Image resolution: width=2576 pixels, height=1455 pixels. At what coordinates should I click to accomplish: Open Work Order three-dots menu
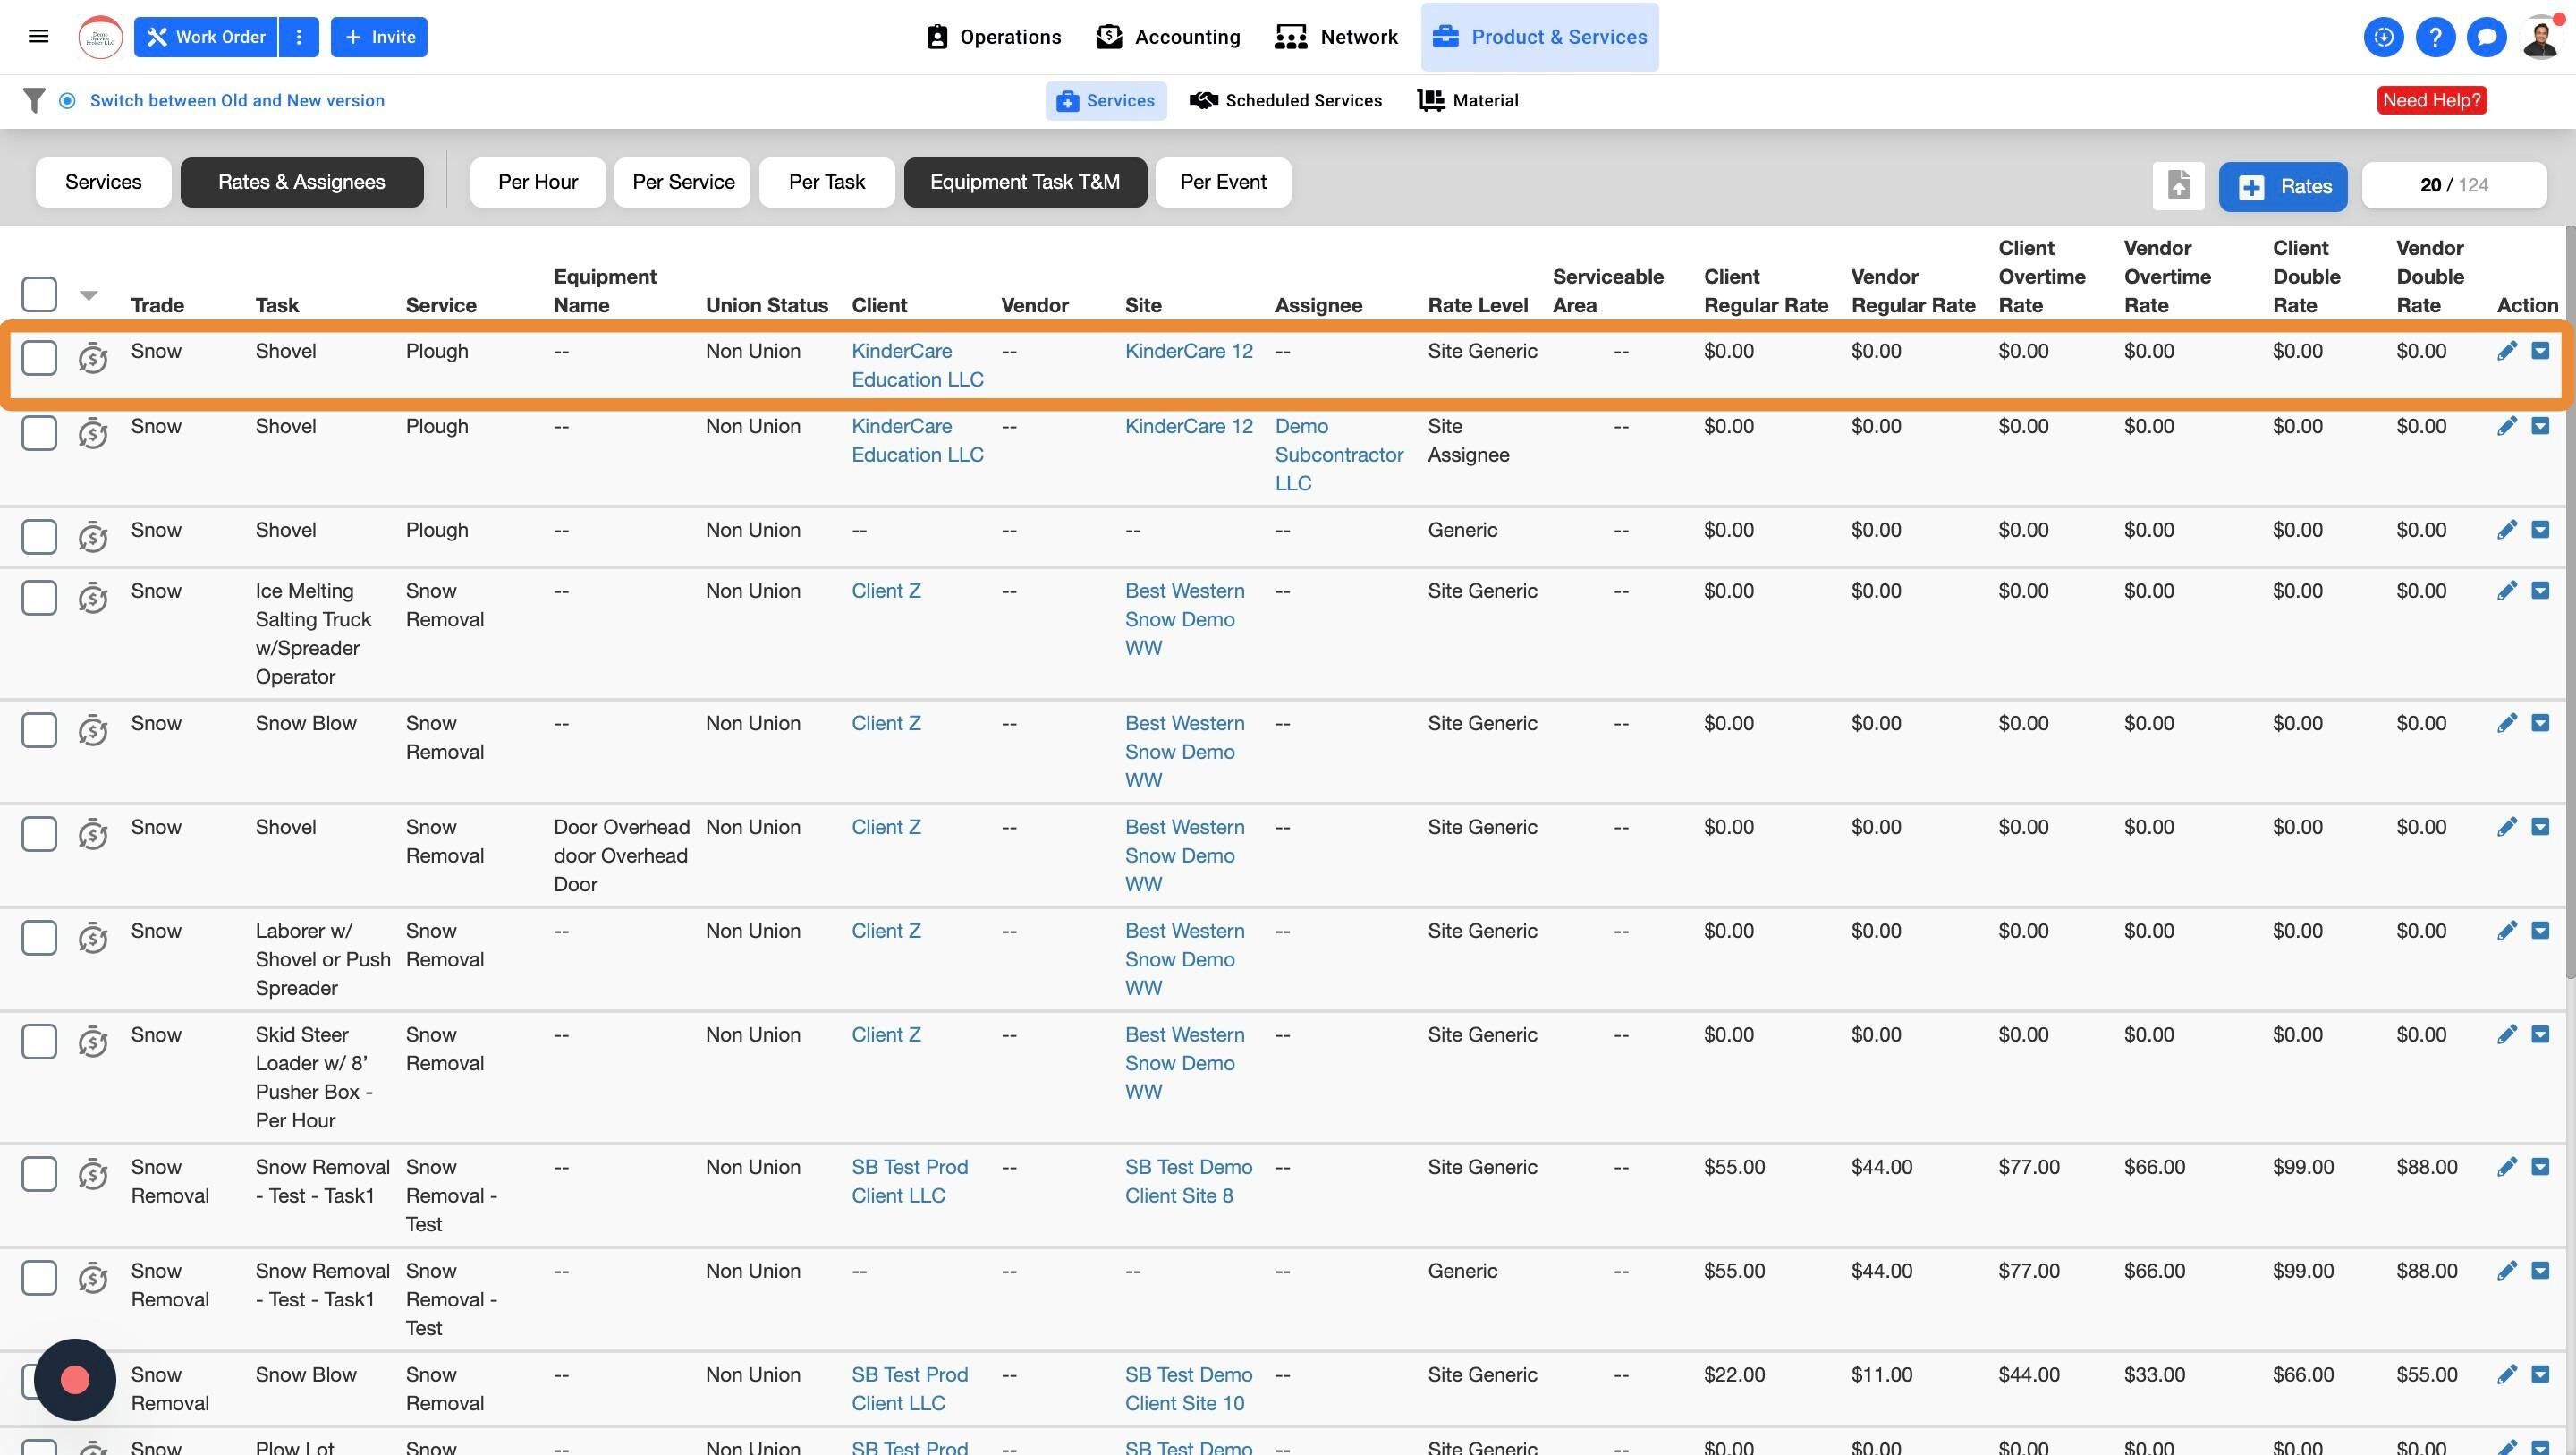(x=298, y=37)
